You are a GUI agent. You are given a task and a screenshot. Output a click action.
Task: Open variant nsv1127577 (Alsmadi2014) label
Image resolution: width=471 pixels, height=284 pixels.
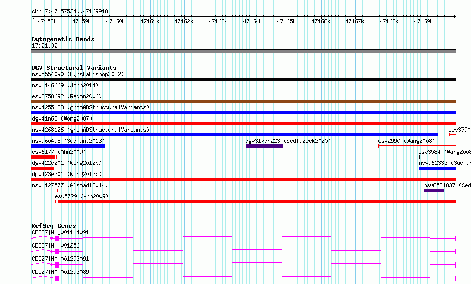[70, 185]
